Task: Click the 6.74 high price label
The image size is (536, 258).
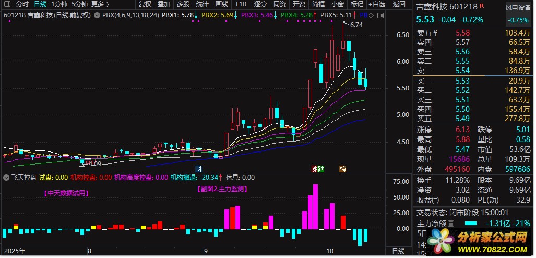Action: tap(356, 25)
